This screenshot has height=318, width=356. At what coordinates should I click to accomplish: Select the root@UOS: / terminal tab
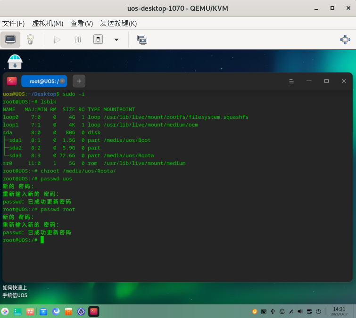44,81
